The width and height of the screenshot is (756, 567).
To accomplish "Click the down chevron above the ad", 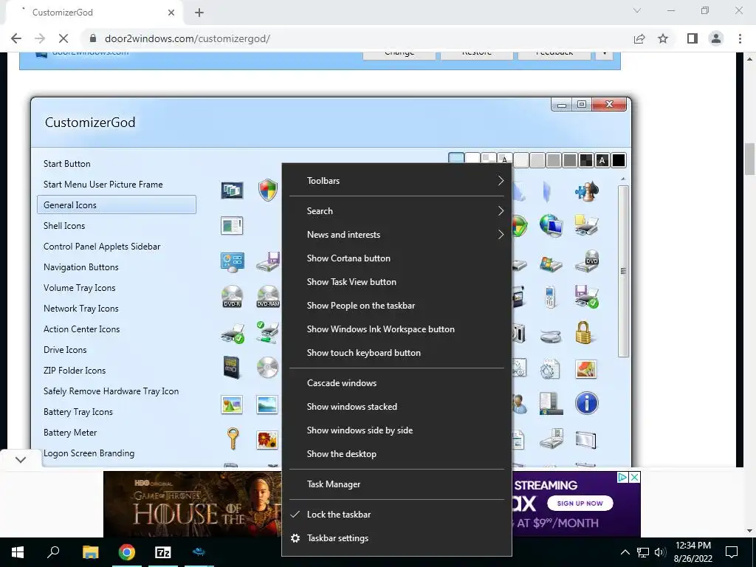I will coord(20,459).
